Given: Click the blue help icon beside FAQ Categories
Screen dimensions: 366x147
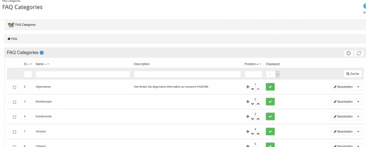Looking at the screenshot, I should click(x=42, y=53).
